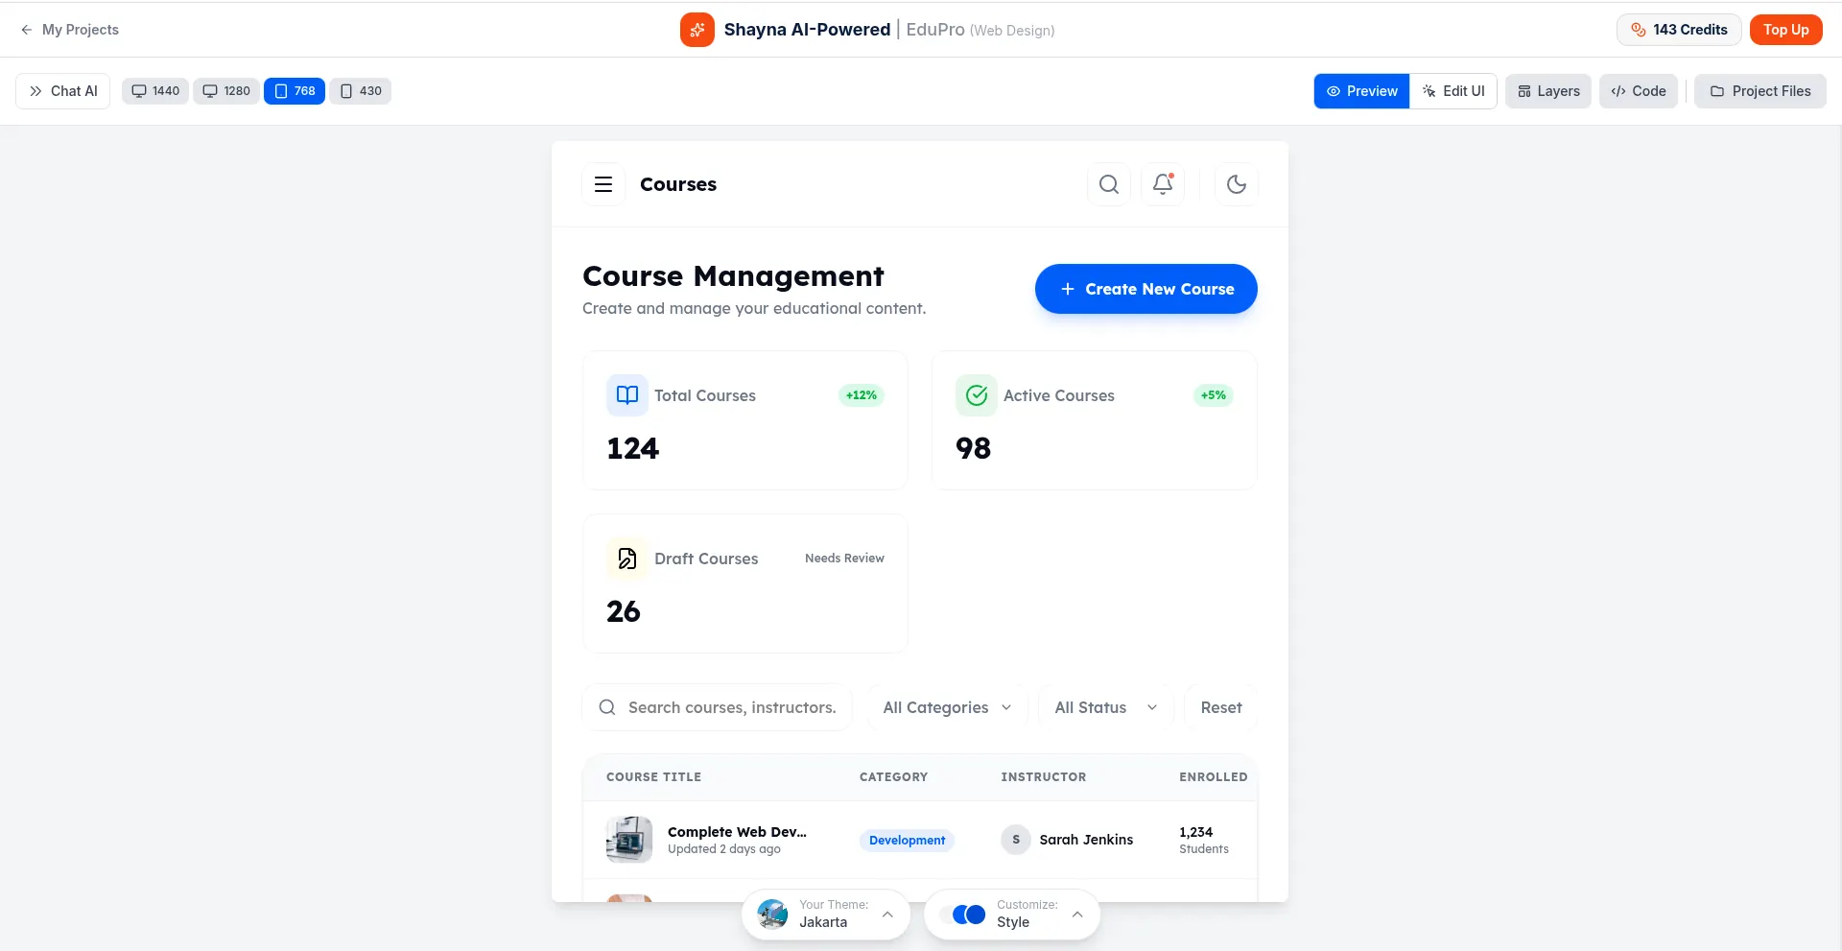
Task: Expand the All Categories dropdown
Action: [947, 707]
